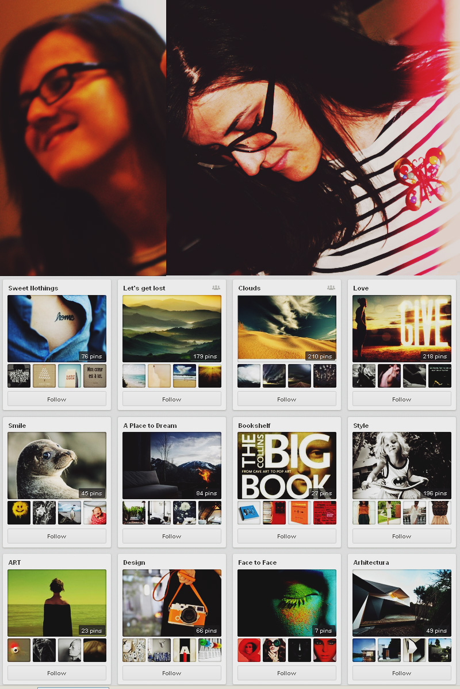Open the yellow smiley face thumbnail in Smile
460x689 pixels.
(19, 512)
